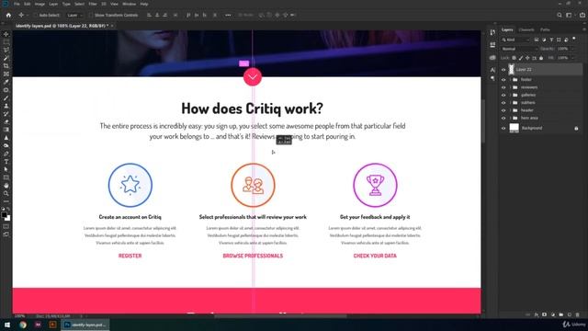Click the red down-arrow circle button
The image size is (588, 331).
tap(253, 77)
